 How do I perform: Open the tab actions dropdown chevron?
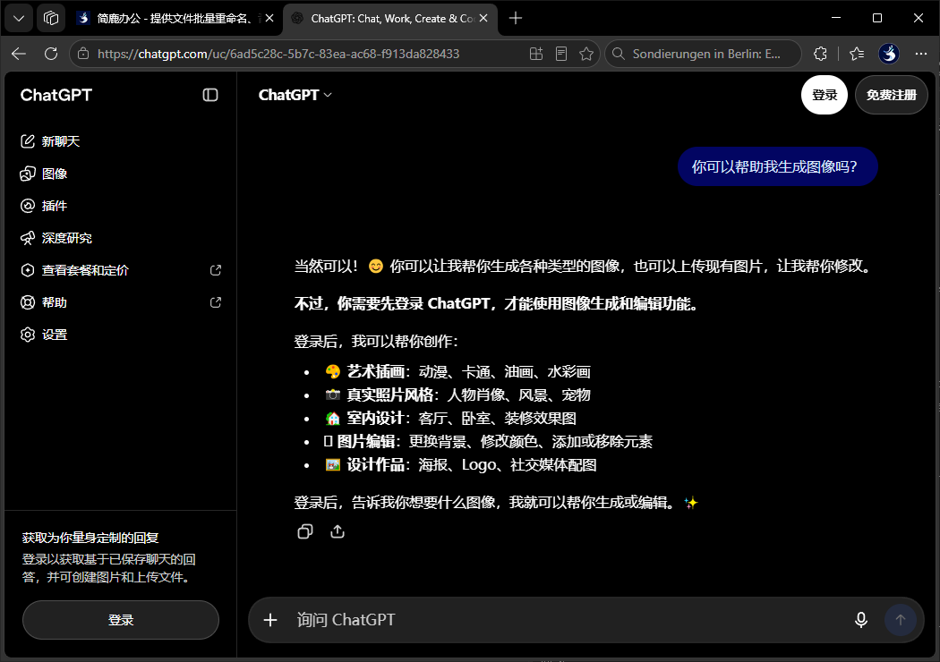(19, 19)
